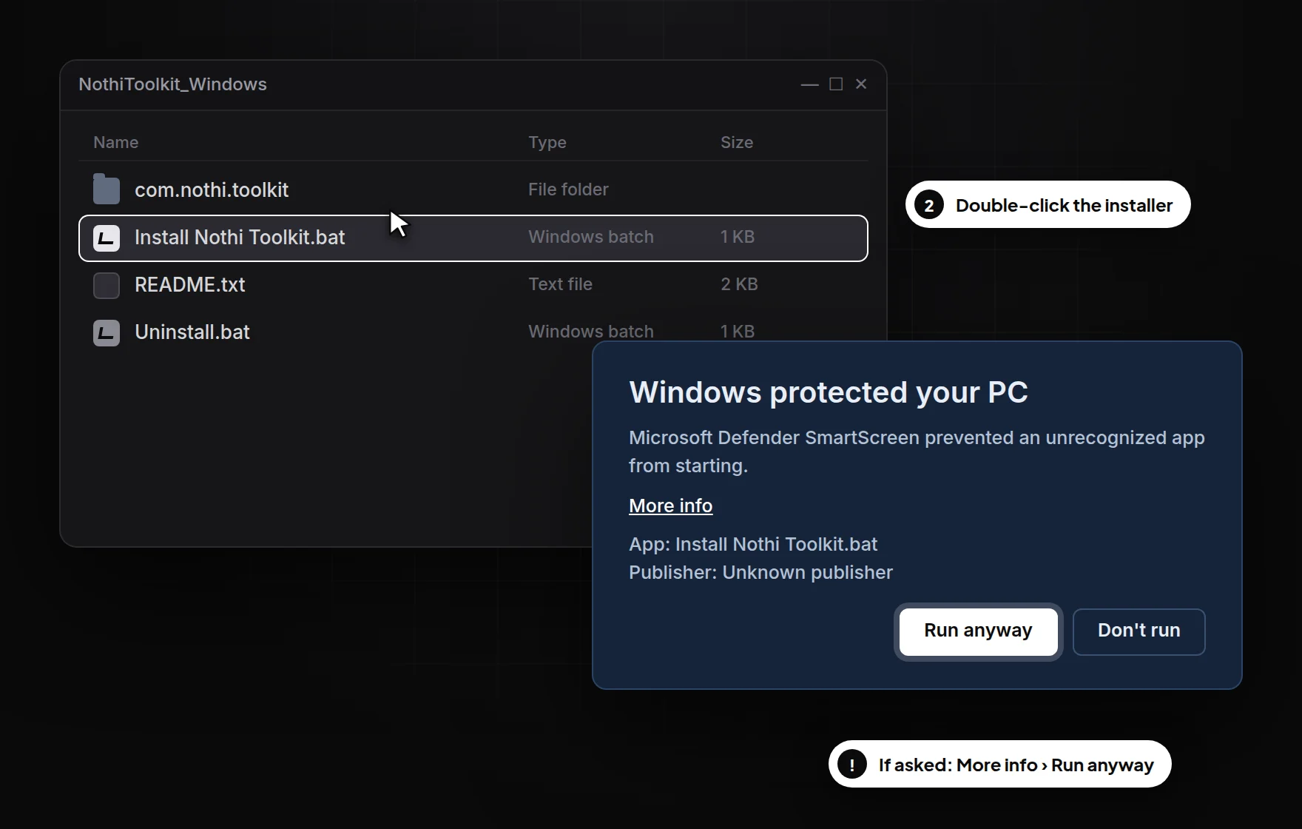Screen dimensions: 1302x829
Task: Click the Text file type cell
Action: tap(560, 284)
